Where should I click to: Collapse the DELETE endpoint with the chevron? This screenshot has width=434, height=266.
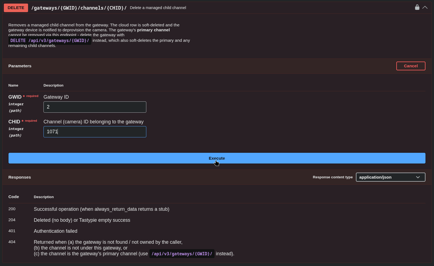(425, 7)
